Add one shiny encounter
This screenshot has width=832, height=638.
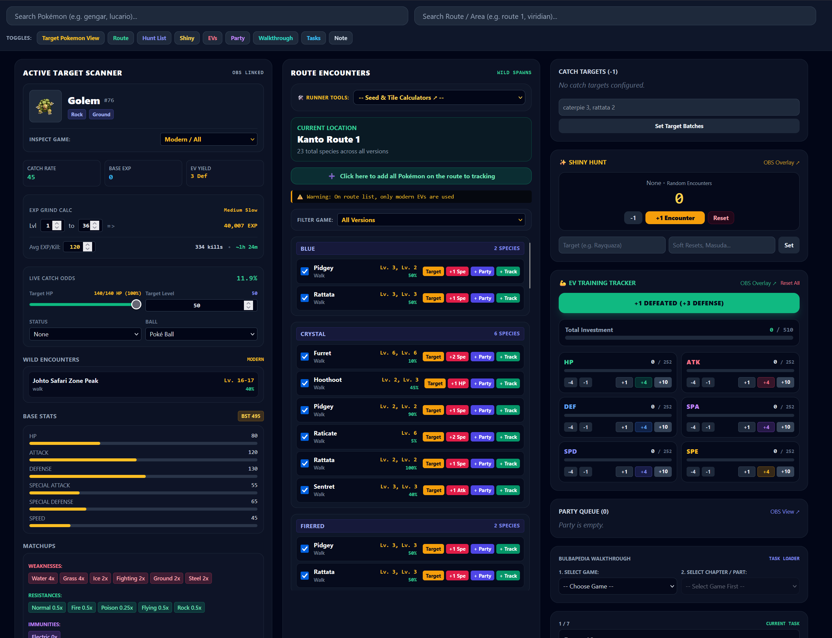(x=675, y=218)
